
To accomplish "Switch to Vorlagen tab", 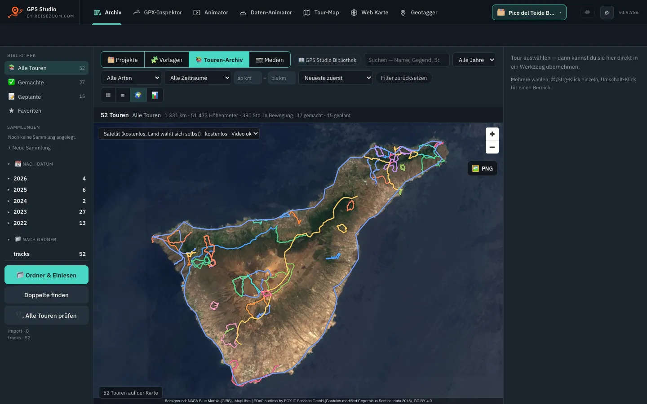I will [167, 60].
